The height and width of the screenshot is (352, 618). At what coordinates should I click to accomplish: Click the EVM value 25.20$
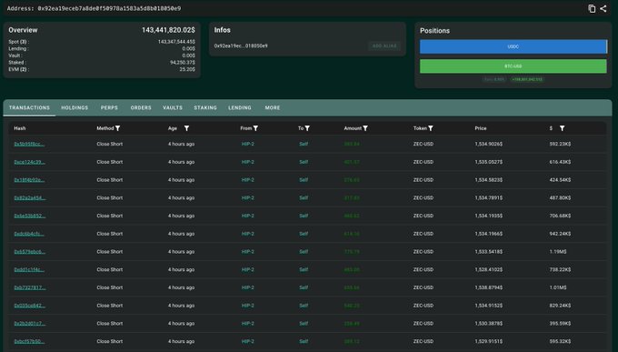pyautogui.click(x=187, y=69)
